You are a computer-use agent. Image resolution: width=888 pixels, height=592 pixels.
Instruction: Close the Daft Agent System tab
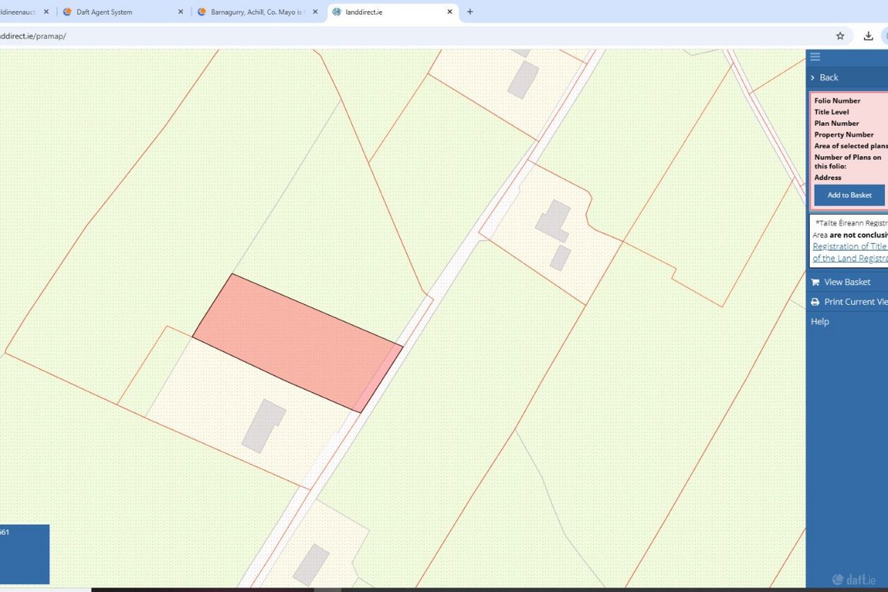(181, 12)
